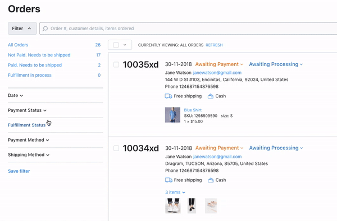337x221 pixels.
Task: Click the free shipping truck icon on order 10034xd
Action: pyautogui.click(x=168, y=180)
